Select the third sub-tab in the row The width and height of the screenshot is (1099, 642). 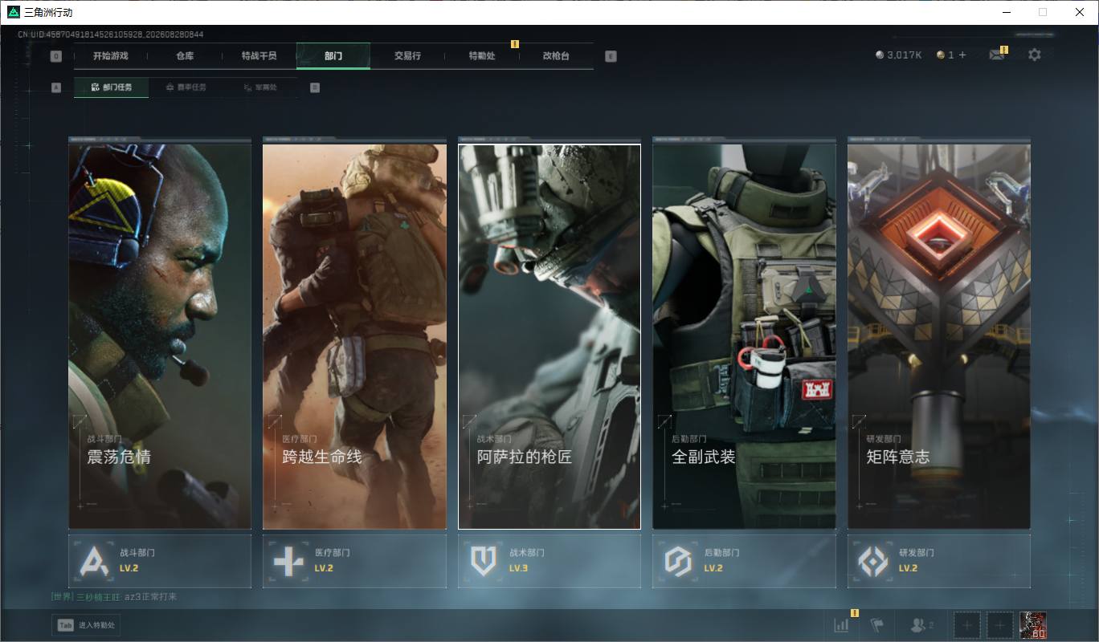click(x=260, y=87)
